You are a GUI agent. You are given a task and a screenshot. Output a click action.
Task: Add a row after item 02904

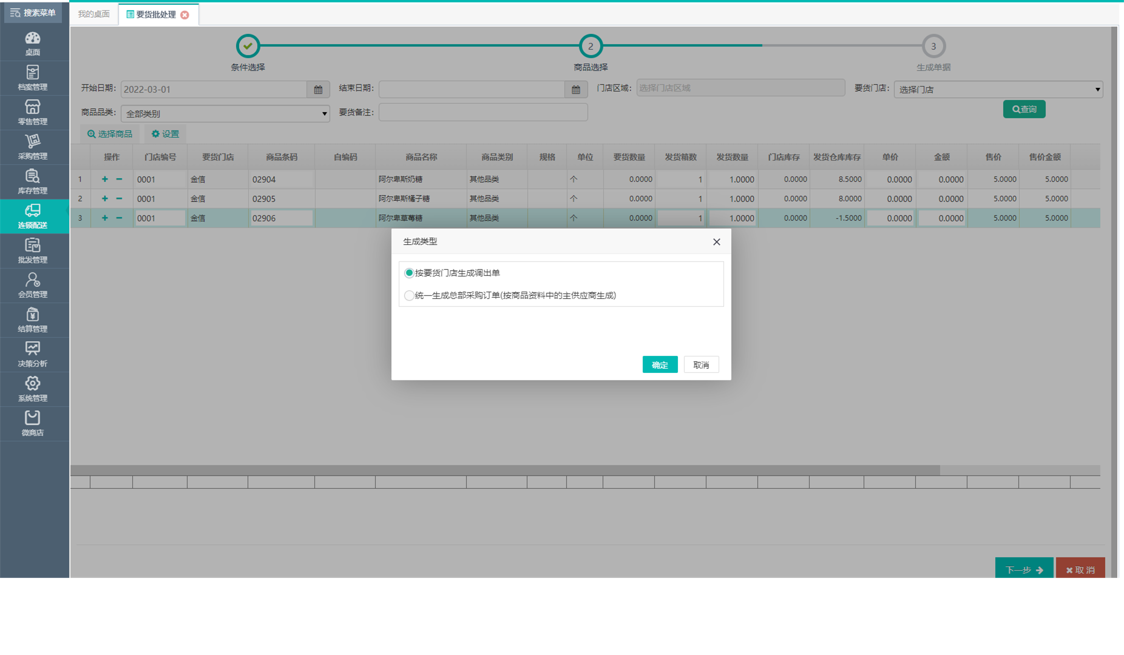point(104,179)
